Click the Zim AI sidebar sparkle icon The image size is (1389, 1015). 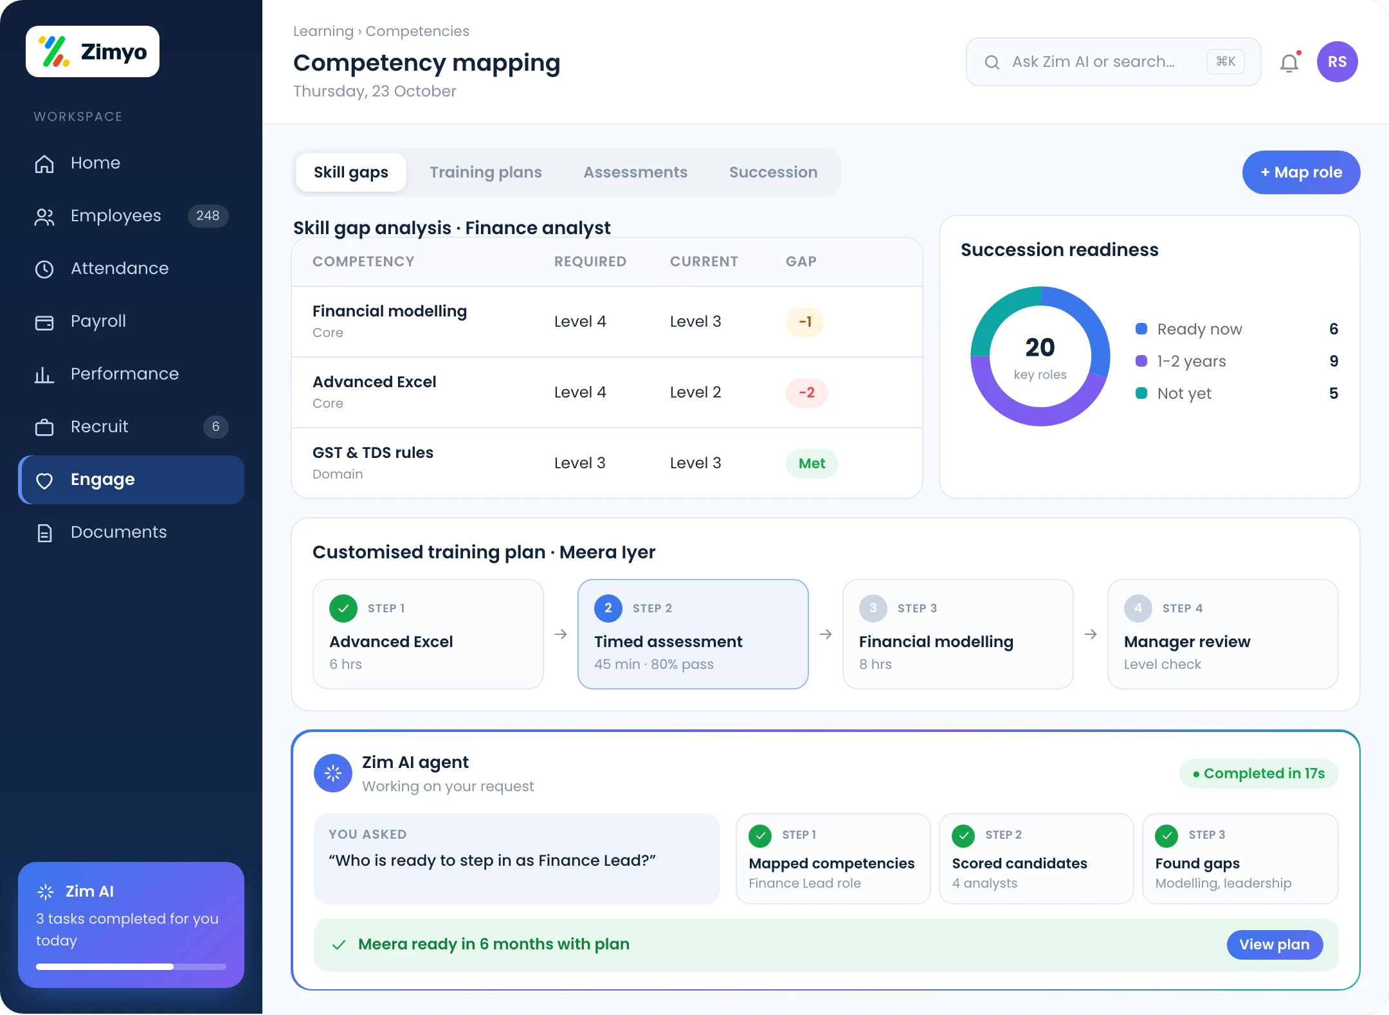(x=46, y=892)
